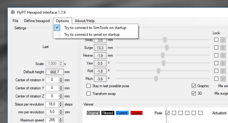
Task: Click the Default height field
Action: [55, 72]
